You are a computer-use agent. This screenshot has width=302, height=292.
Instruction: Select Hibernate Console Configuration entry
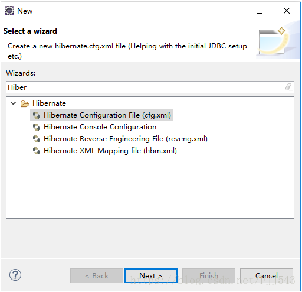pyautogui.click(x=100, y=127)
